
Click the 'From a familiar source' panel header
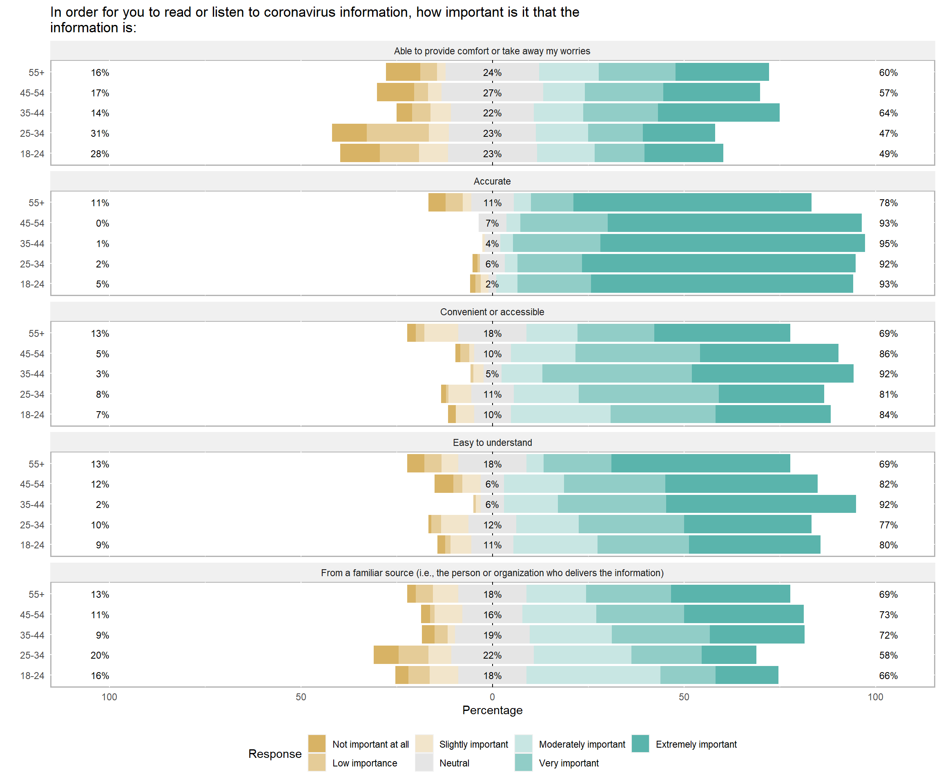(492, 572)
